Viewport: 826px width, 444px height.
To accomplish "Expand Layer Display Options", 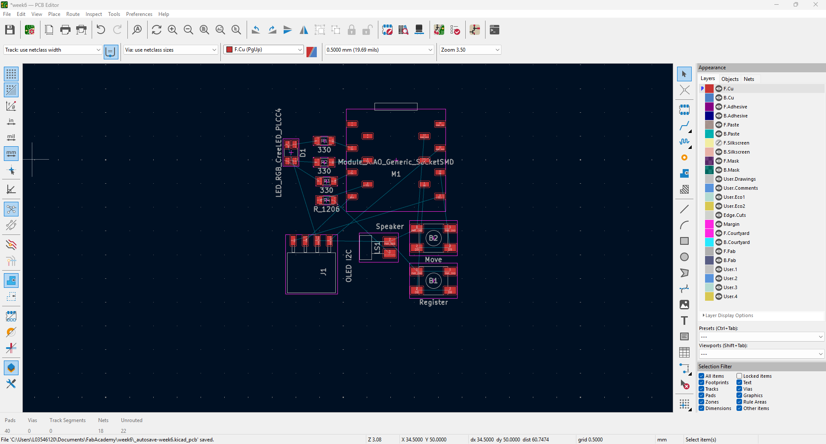I will pyautogui.click(x=729, y=315).
